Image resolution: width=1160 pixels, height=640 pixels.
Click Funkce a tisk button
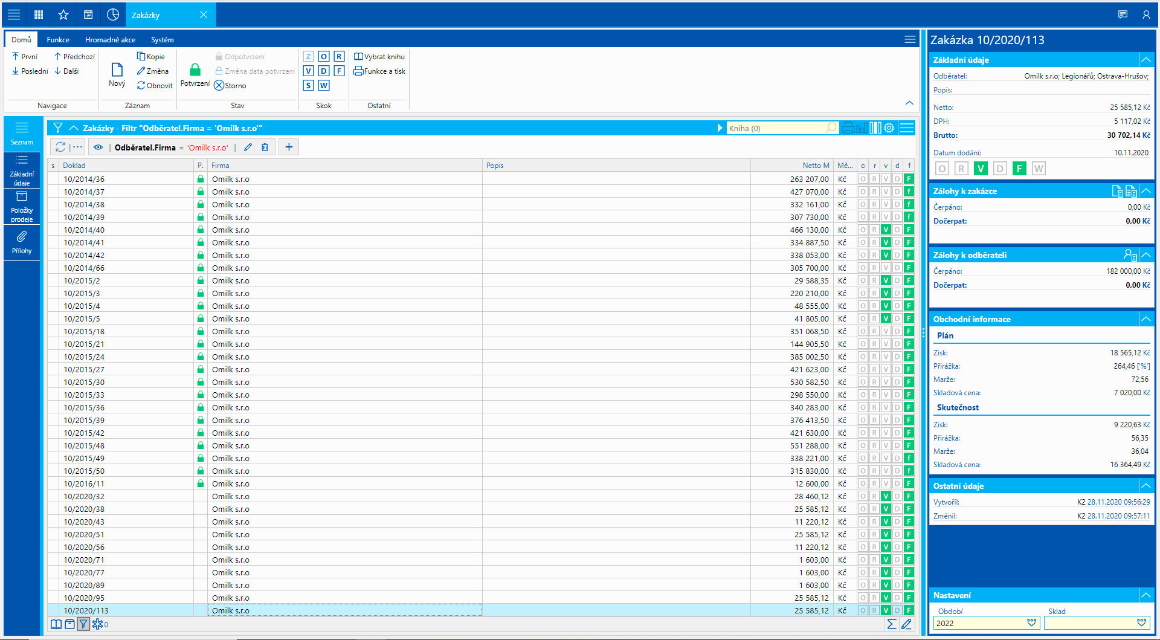pos(379,71)
